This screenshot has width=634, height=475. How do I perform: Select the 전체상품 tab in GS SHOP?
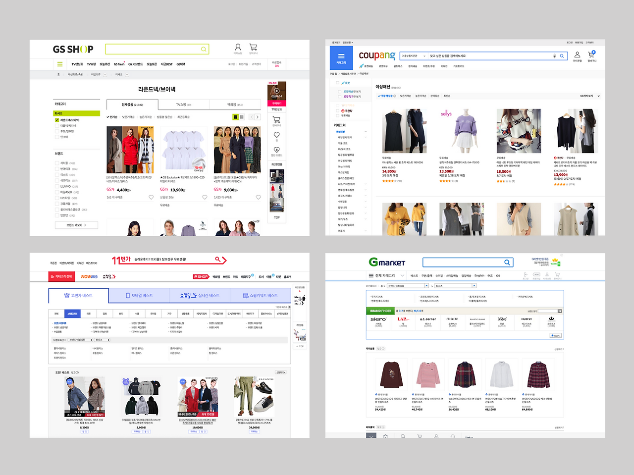(132, 105)
